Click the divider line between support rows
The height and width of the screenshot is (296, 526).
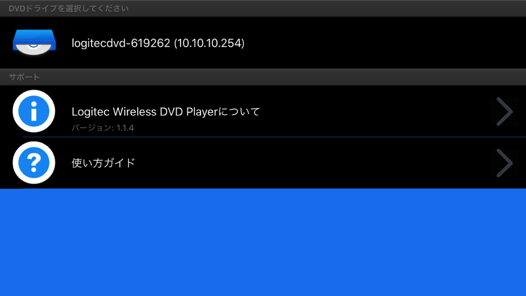click(x=275, y=137)
